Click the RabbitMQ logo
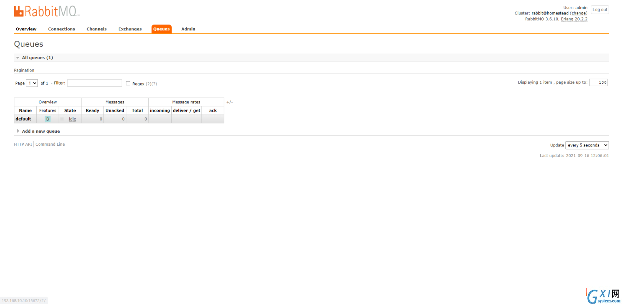Image resolution: width=623 pixels, height=304 pixels. (47, 11)
